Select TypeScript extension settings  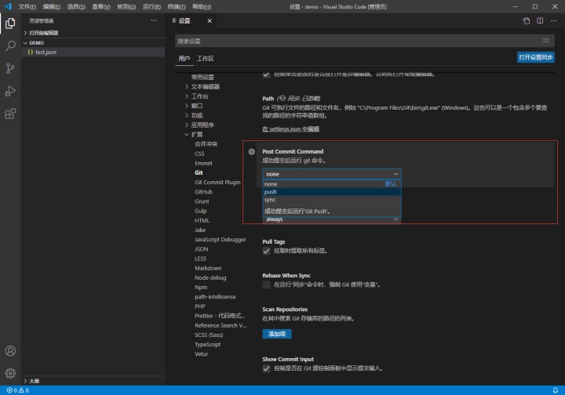pos(207,345)
